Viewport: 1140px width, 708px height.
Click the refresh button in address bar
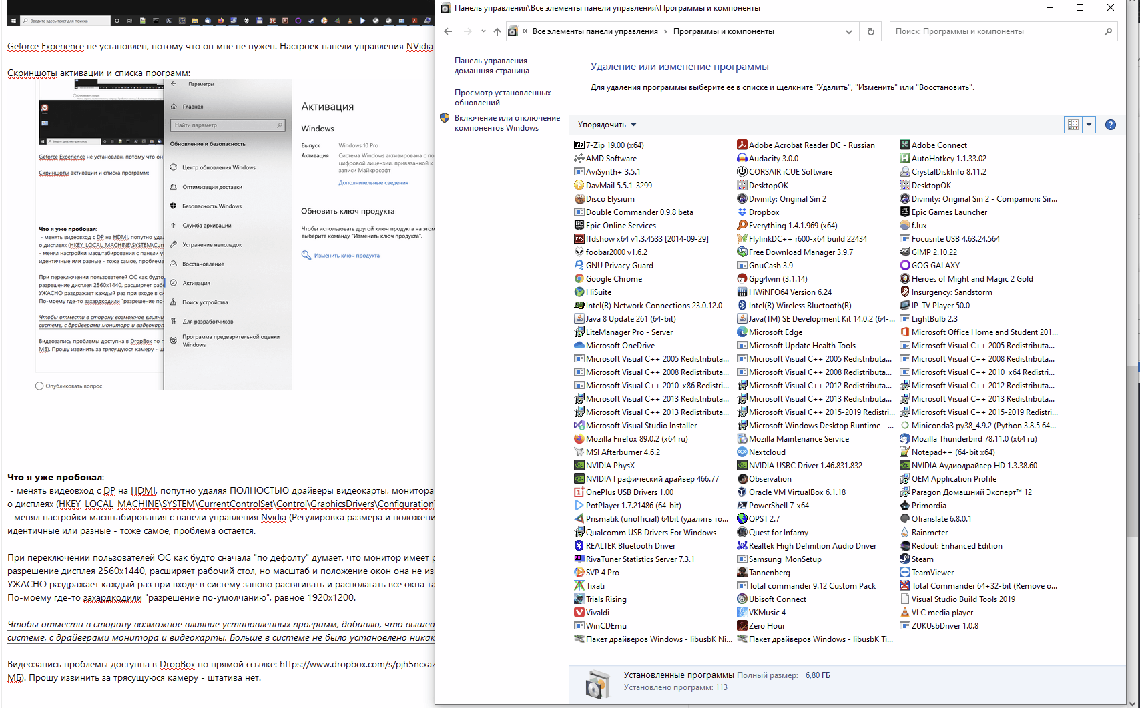click(x=870, y=31)
